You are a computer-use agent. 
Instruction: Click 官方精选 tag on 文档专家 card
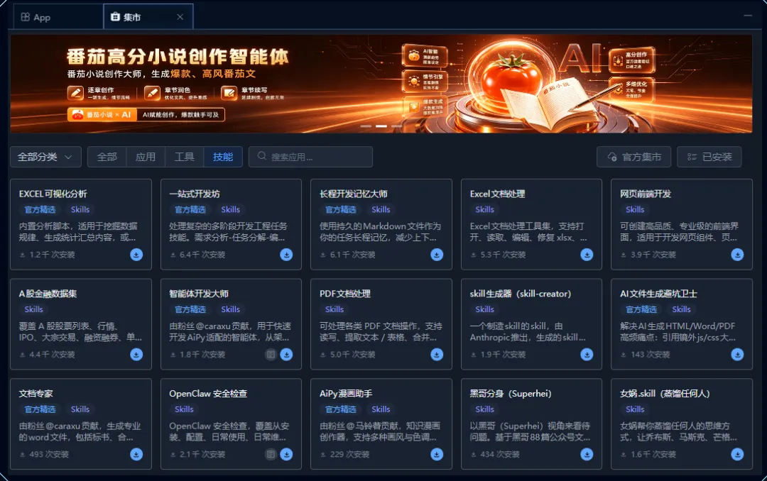tap(40, 409)
